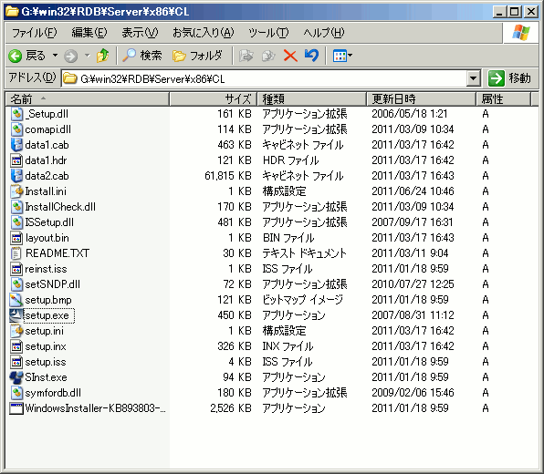Sort by the サイズ column header
544x474 pixels.
click(x=213, y=99)
